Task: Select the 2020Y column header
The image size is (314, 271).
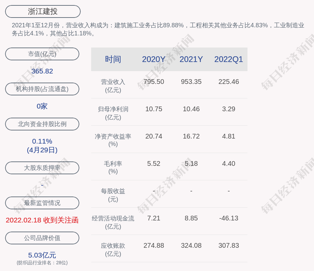Action: click(x=154, y=59)
